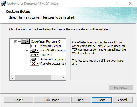This screenshot has height=107, width=137.
Task: Open install options for CodeMeter Runtime Kit
Action: click(x=25, y=41)
